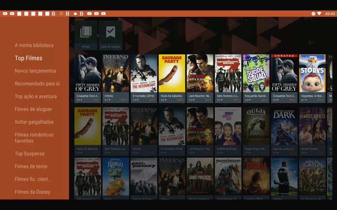Open Filmes da Disney category
337x210 pixels.
tap(32, 192)
